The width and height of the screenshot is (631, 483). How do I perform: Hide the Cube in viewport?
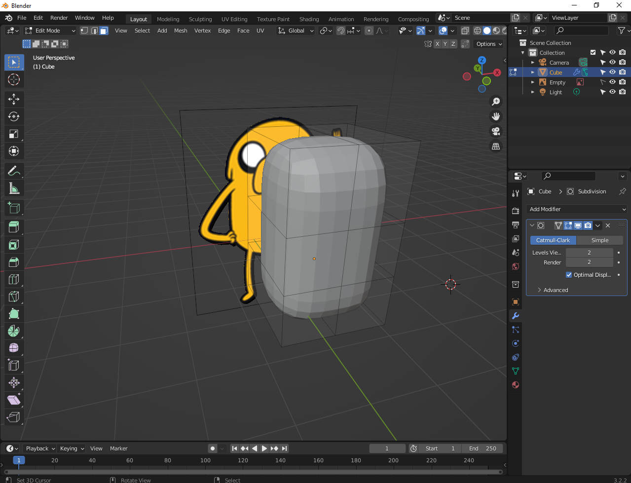tap(612, 72)
